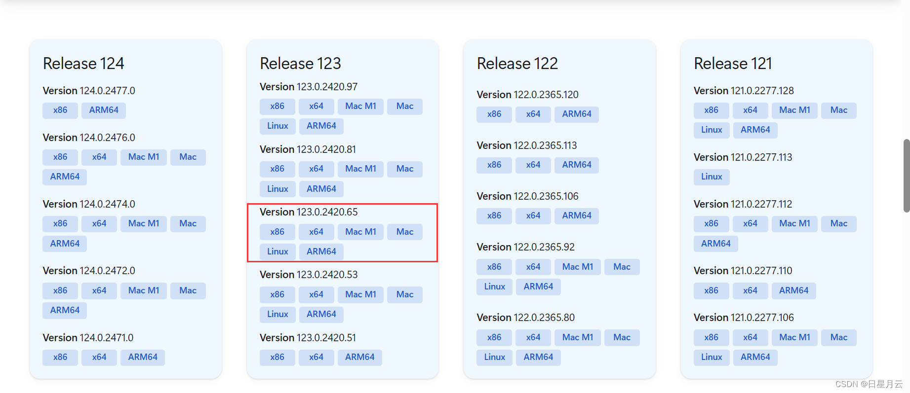This screenshot has height=393, width=910.
Task: Choose ARM64 under Version 123.0.2420.53
Action: [321, 315]
